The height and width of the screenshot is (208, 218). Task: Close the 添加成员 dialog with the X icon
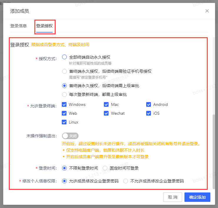(x=207, y=11)
